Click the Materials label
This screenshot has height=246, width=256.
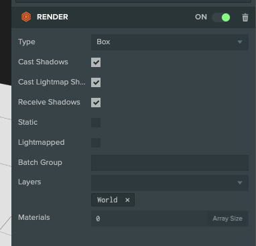pos(34,217)
